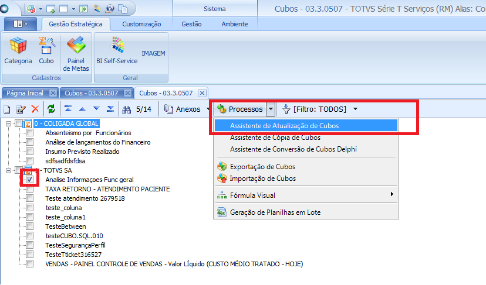Screen dimensions: 486x285
Task: Check Absenteismo por Funcionários checkbox
Action: click(x=30, y=133)
